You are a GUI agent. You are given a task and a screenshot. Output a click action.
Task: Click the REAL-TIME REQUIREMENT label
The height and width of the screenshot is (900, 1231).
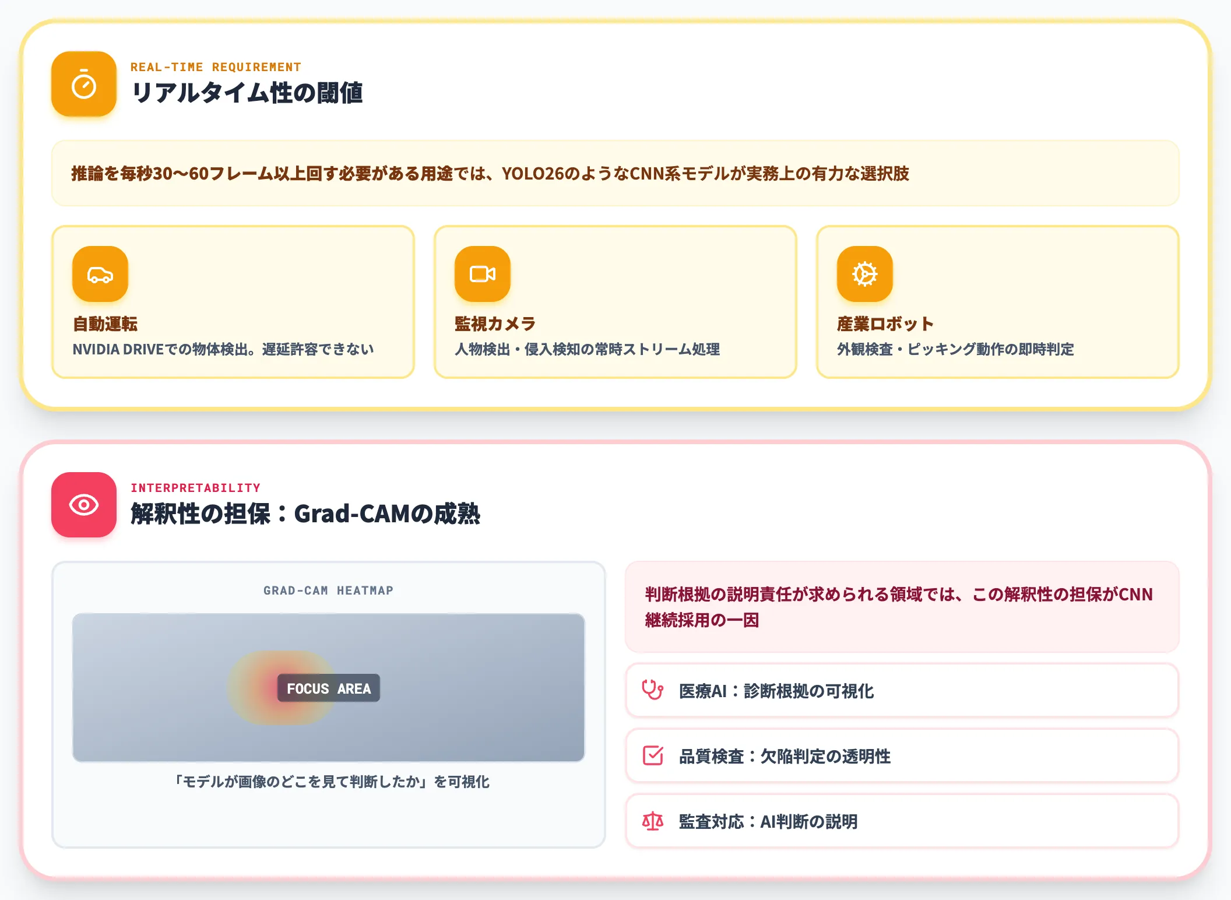(x=216, y=67)
